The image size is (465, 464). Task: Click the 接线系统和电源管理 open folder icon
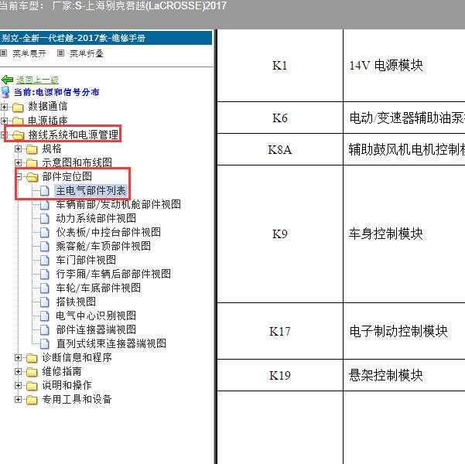point(19,135)
